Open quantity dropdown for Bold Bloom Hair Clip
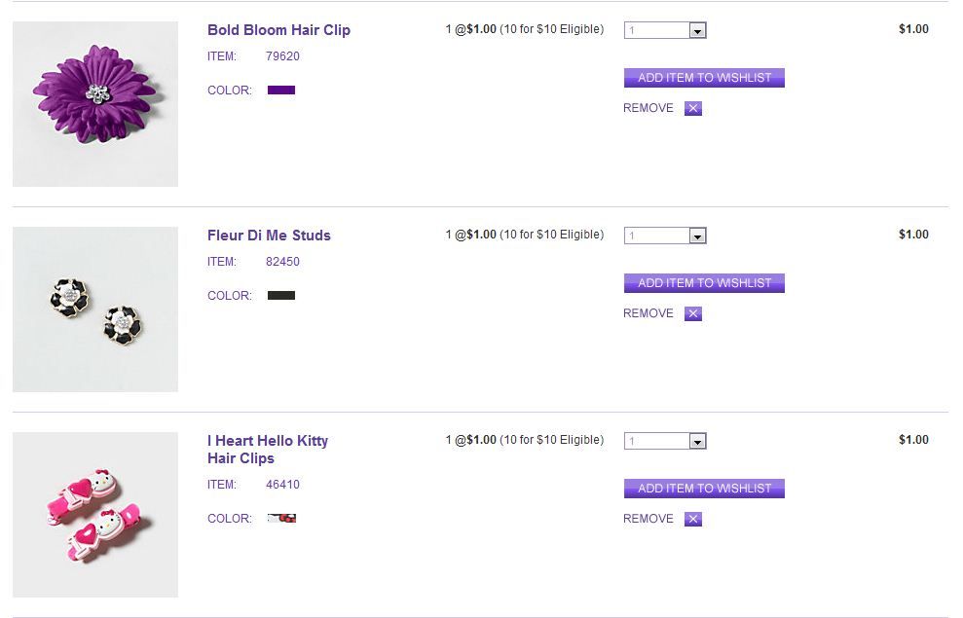Screen dimensions: 963x618 pos(697,30)
